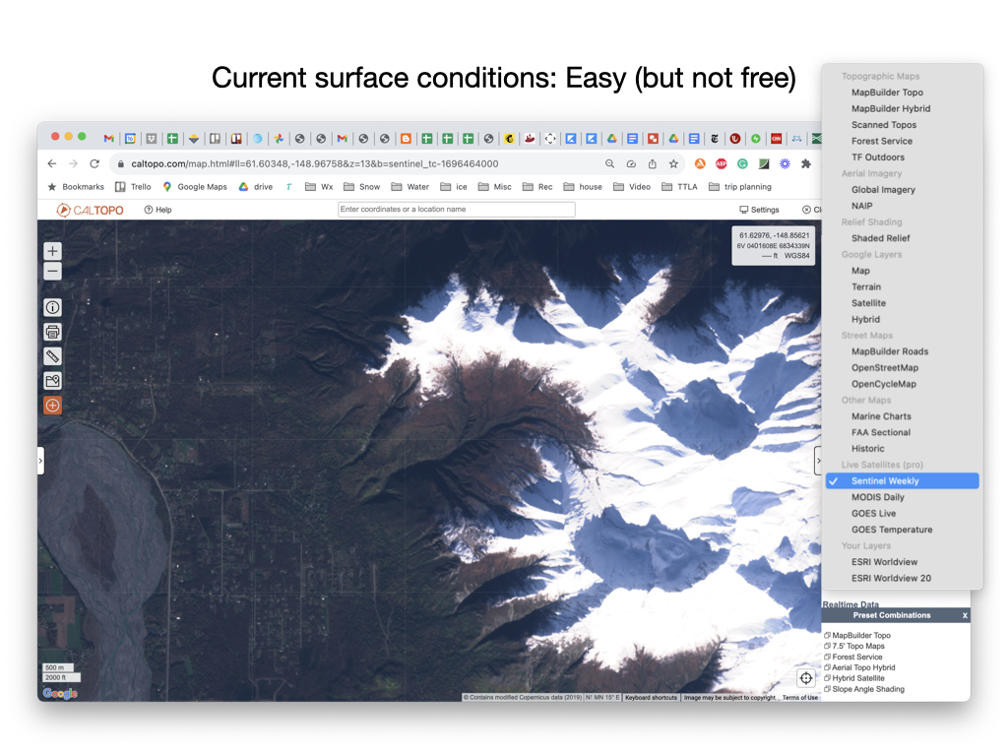The image size is (1008, 756).
Task: Zoom out with the map minus button
Action: click(x=53, y=272)
